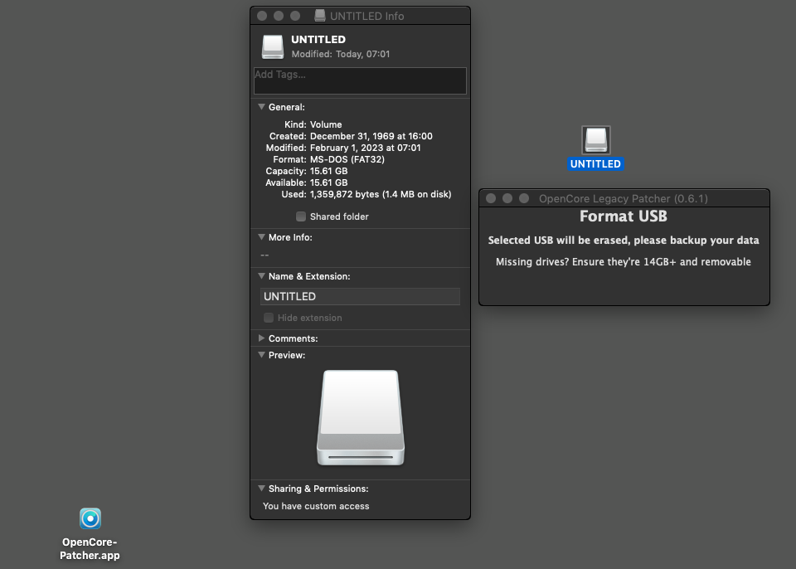The image size is (796, 569).
Task: Click the UNTITLED name text field
Action: click(x=360, y=296)
